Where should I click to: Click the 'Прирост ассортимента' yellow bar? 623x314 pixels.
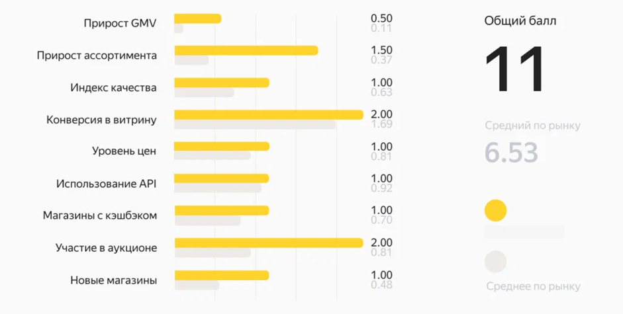pyautogui.click(x=246, y=51)
